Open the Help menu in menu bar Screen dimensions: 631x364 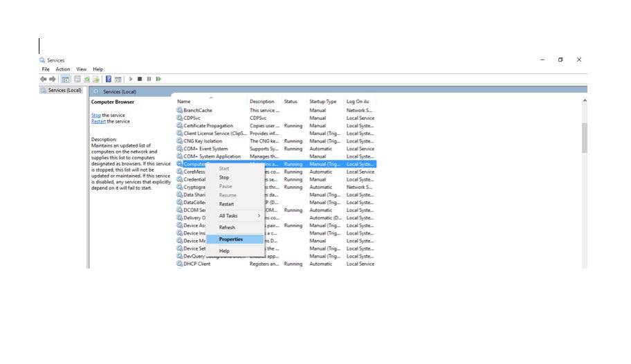pyautogui.click(x=98, y=69)
